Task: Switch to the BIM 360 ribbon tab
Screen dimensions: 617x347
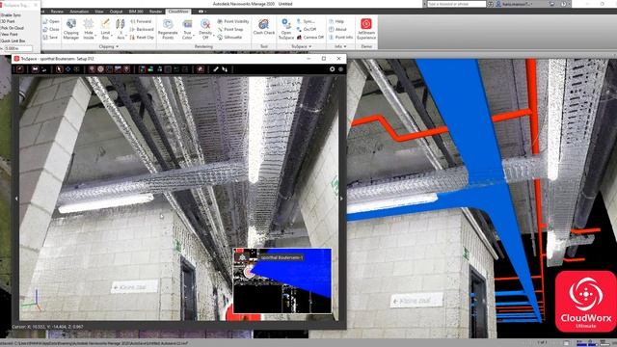Action: [x=136, y=12]
